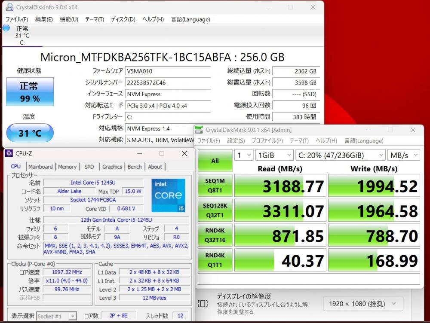Open the test size dropdown showing 1GiB
430x323 pixels.
[274, 155]
